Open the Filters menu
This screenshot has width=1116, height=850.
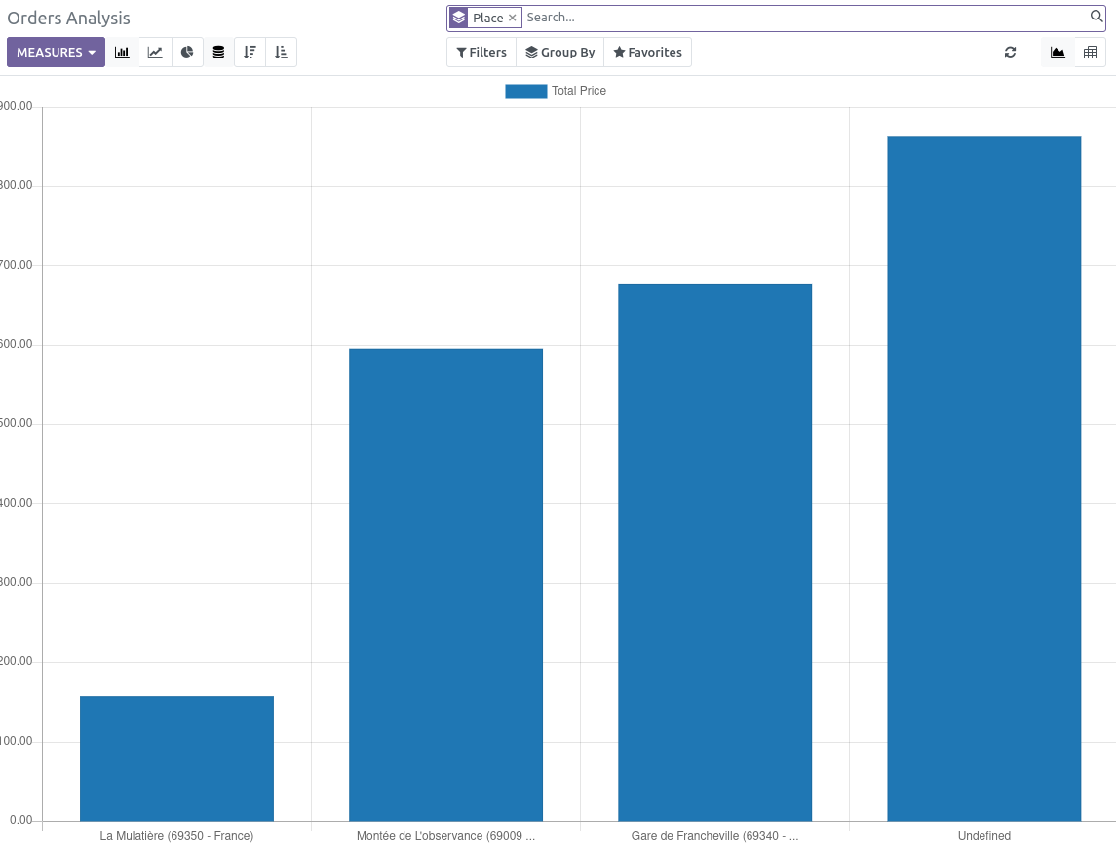pyautogui.click(x=481, y=52)
